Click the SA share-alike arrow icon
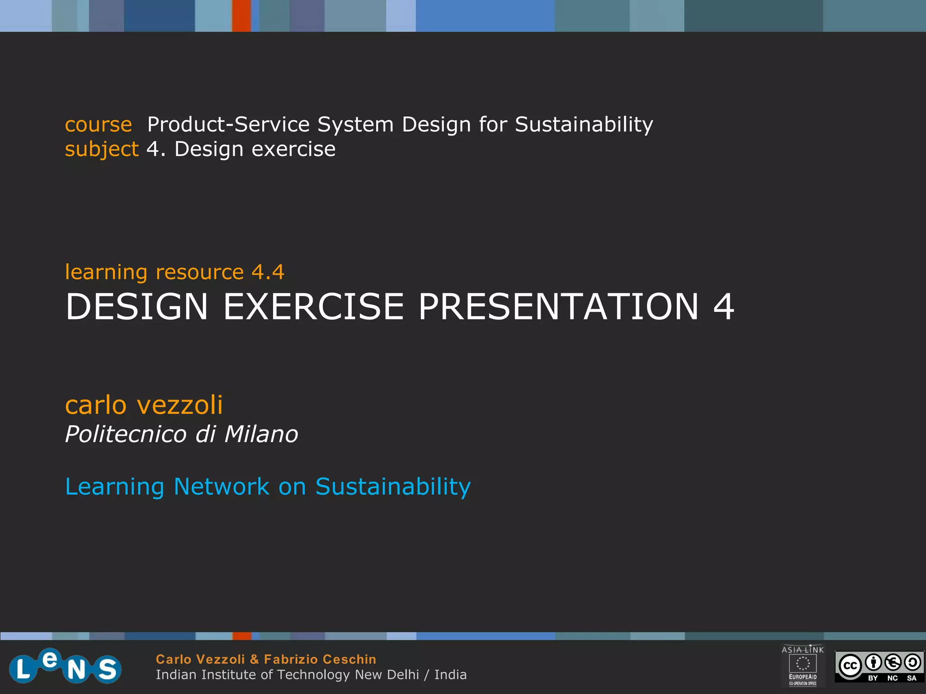 point(912,663)
